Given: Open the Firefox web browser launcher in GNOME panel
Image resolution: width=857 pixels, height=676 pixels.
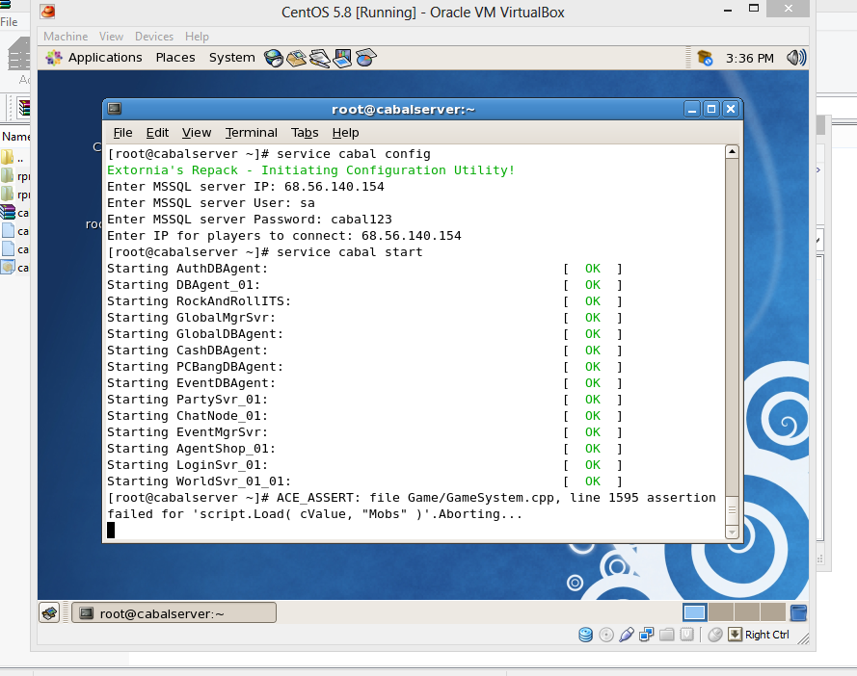Looking at the screenshot, I should tap(273, 58).
